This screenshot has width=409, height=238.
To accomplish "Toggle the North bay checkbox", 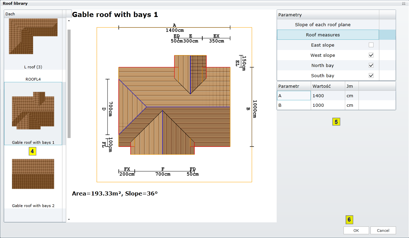I will click(371, 65).
